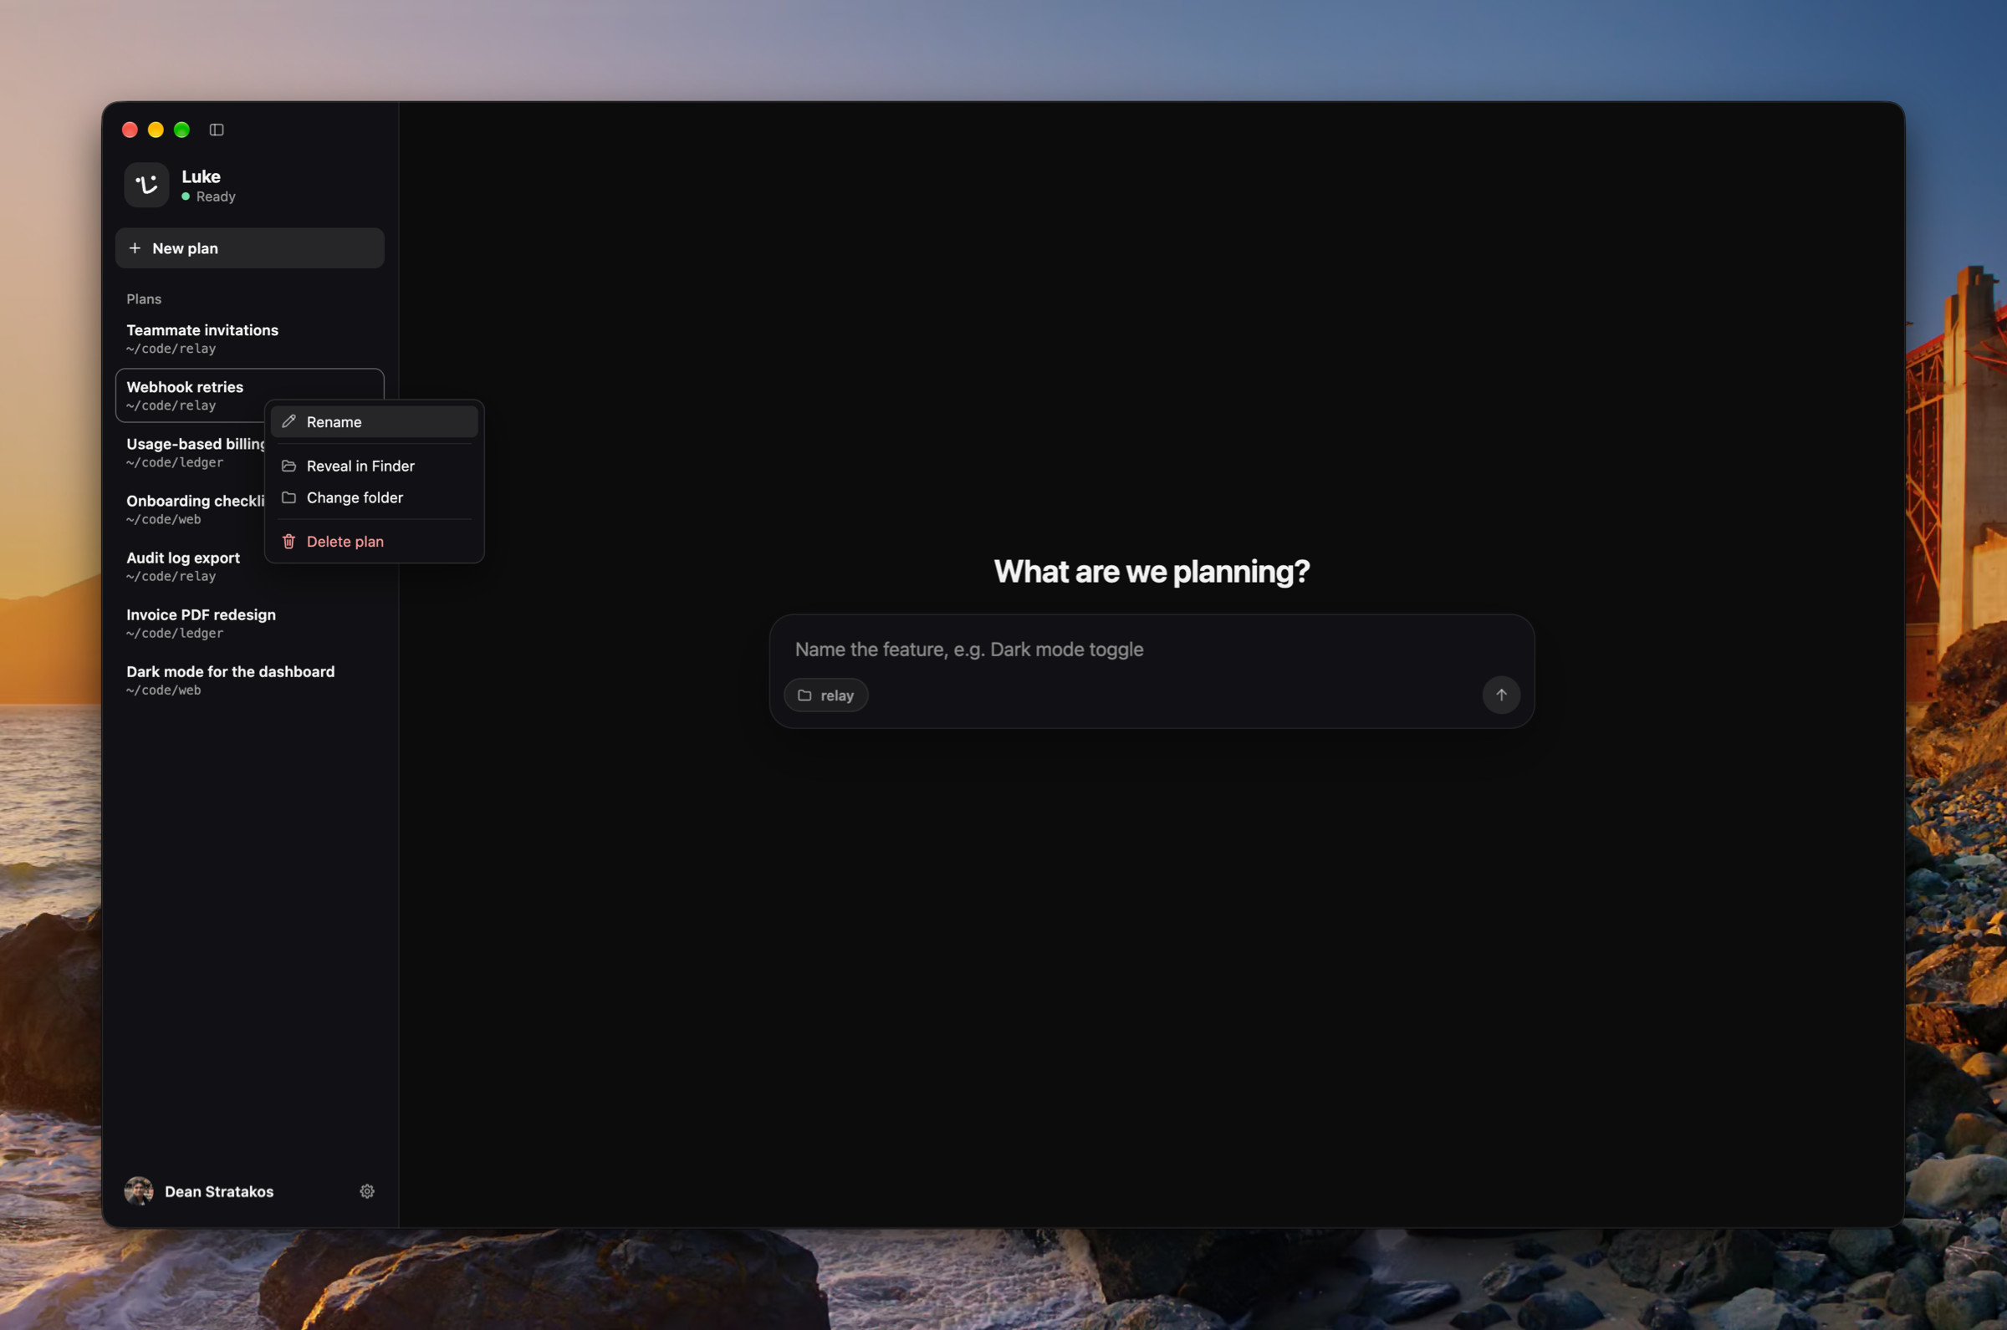Image resolution: width=2007 pixels, height=1330 pixels.
Task: Open the Invoice PDF redesign plan
Action: point(249,623)
